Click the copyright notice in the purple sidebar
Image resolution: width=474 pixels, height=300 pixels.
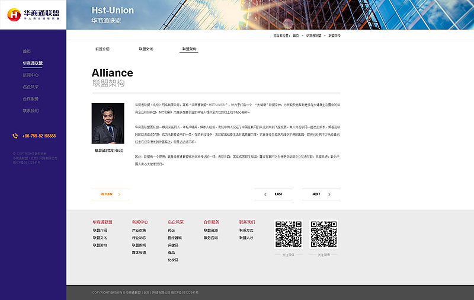[35, 158]
